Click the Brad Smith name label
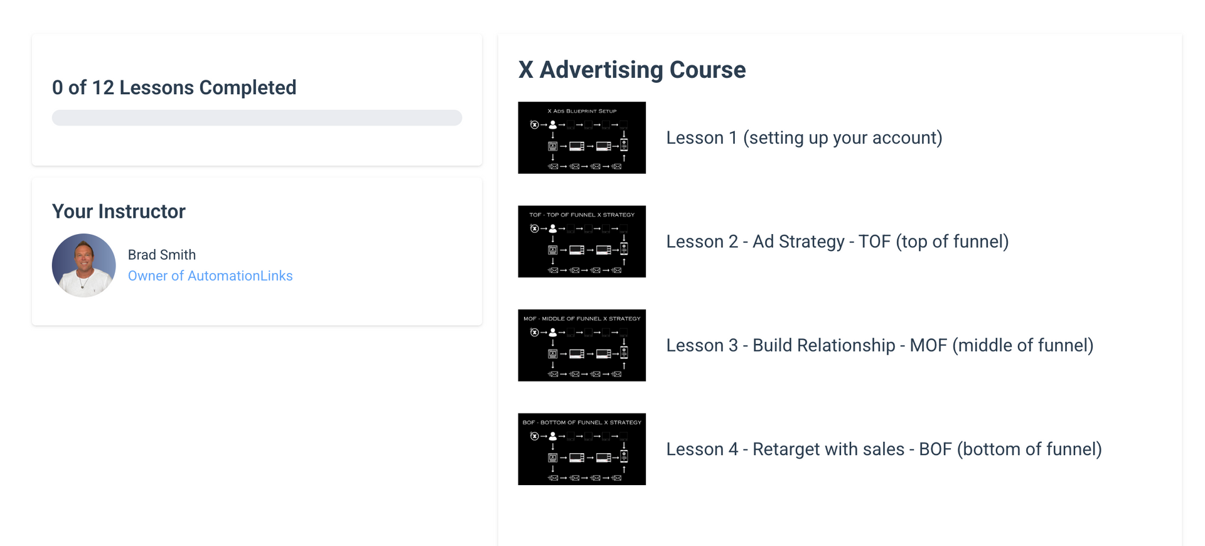Screen dimensions: 1205x546 161,255
